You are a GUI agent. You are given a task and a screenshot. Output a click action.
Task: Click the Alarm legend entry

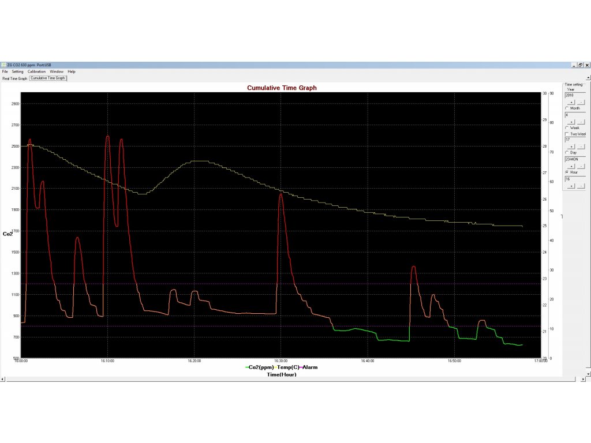click(x=309, y=367)
